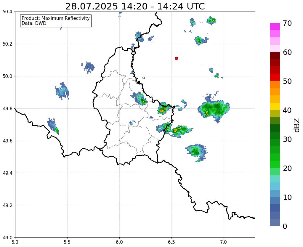This screenshot has width=303, height=247.
Task: Click the colorbar tick label 20
Action: pos(287,168)
